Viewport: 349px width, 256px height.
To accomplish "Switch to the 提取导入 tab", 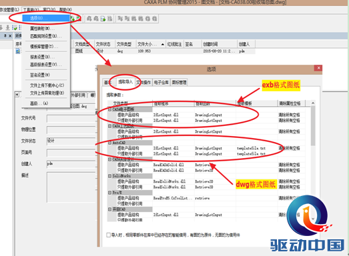I will 125,82.
